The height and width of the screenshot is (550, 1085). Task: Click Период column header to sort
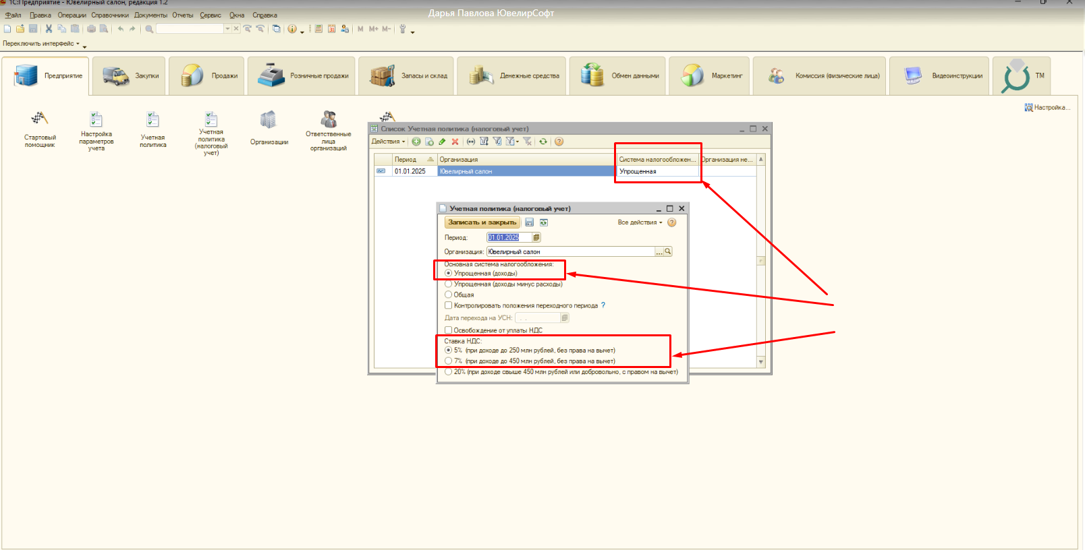pyautogui.click(x=414, y=160)
